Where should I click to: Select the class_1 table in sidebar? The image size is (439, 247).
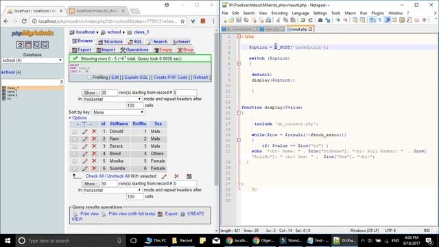pyautogui.click(x=13, y=88)
